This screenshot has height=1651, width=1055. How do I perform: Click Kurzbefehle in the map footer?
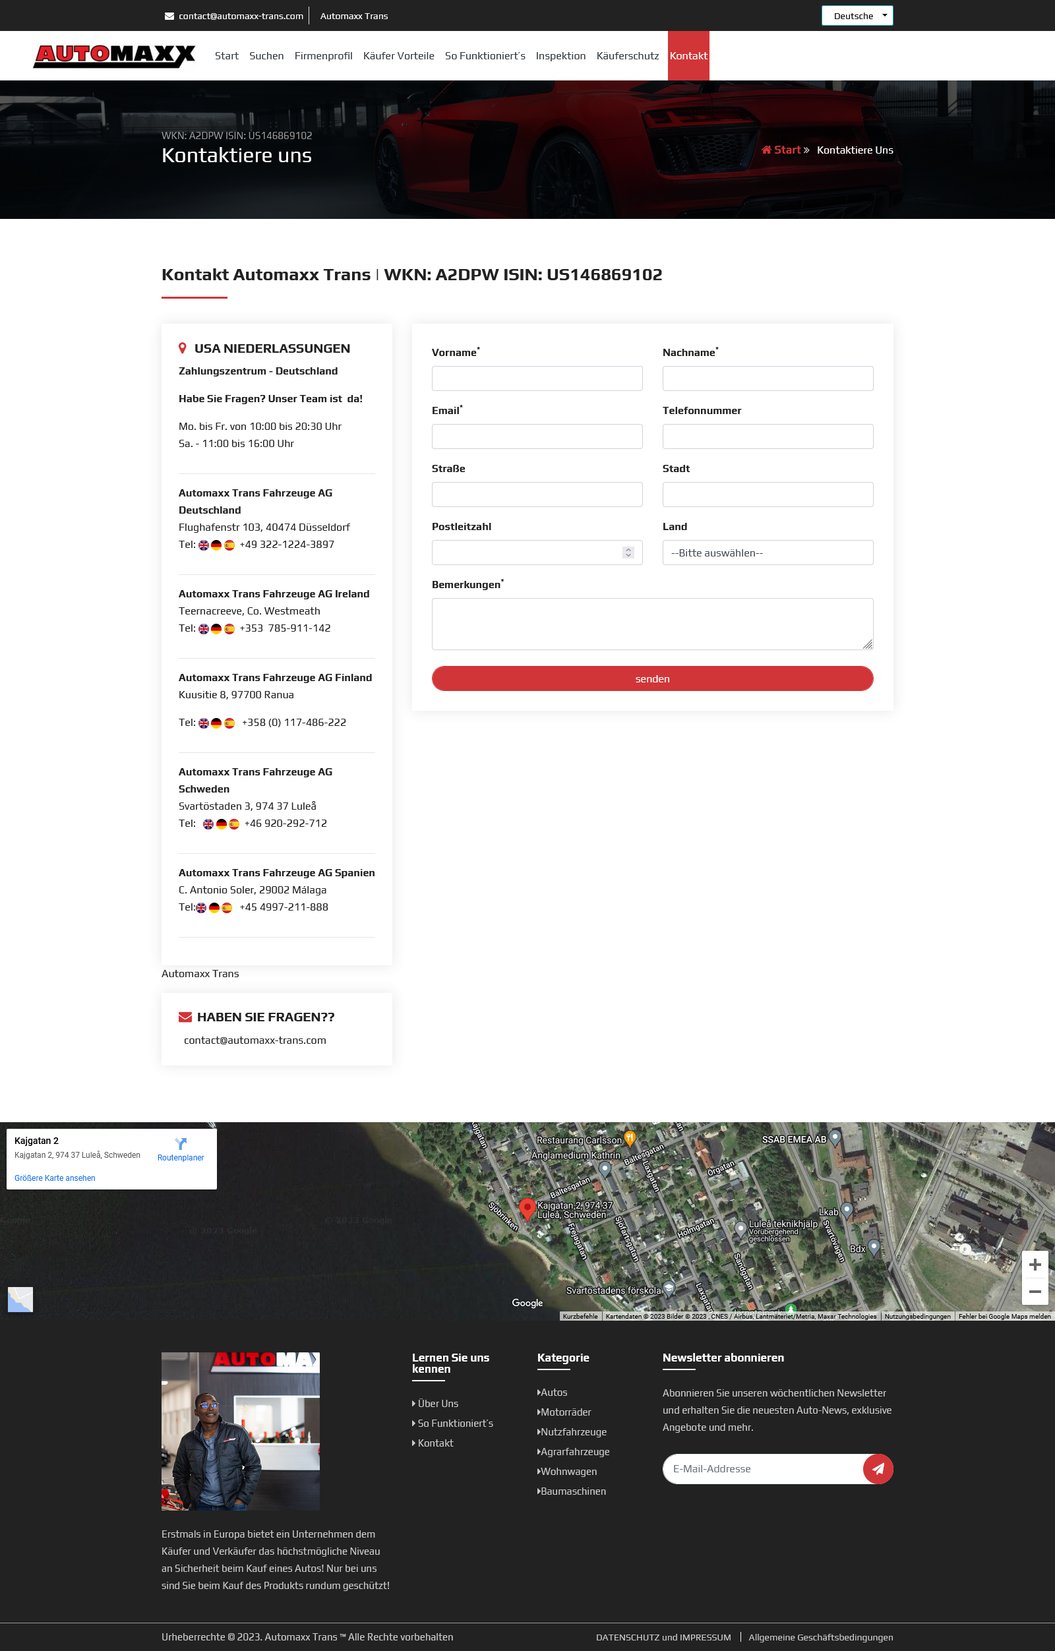[580, 1317]
